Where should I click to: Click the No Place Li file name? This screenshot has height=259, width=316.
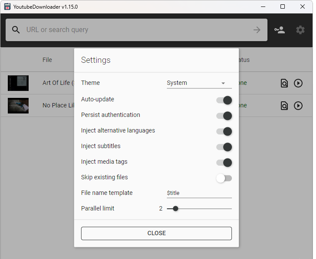[x=58, y=105]
